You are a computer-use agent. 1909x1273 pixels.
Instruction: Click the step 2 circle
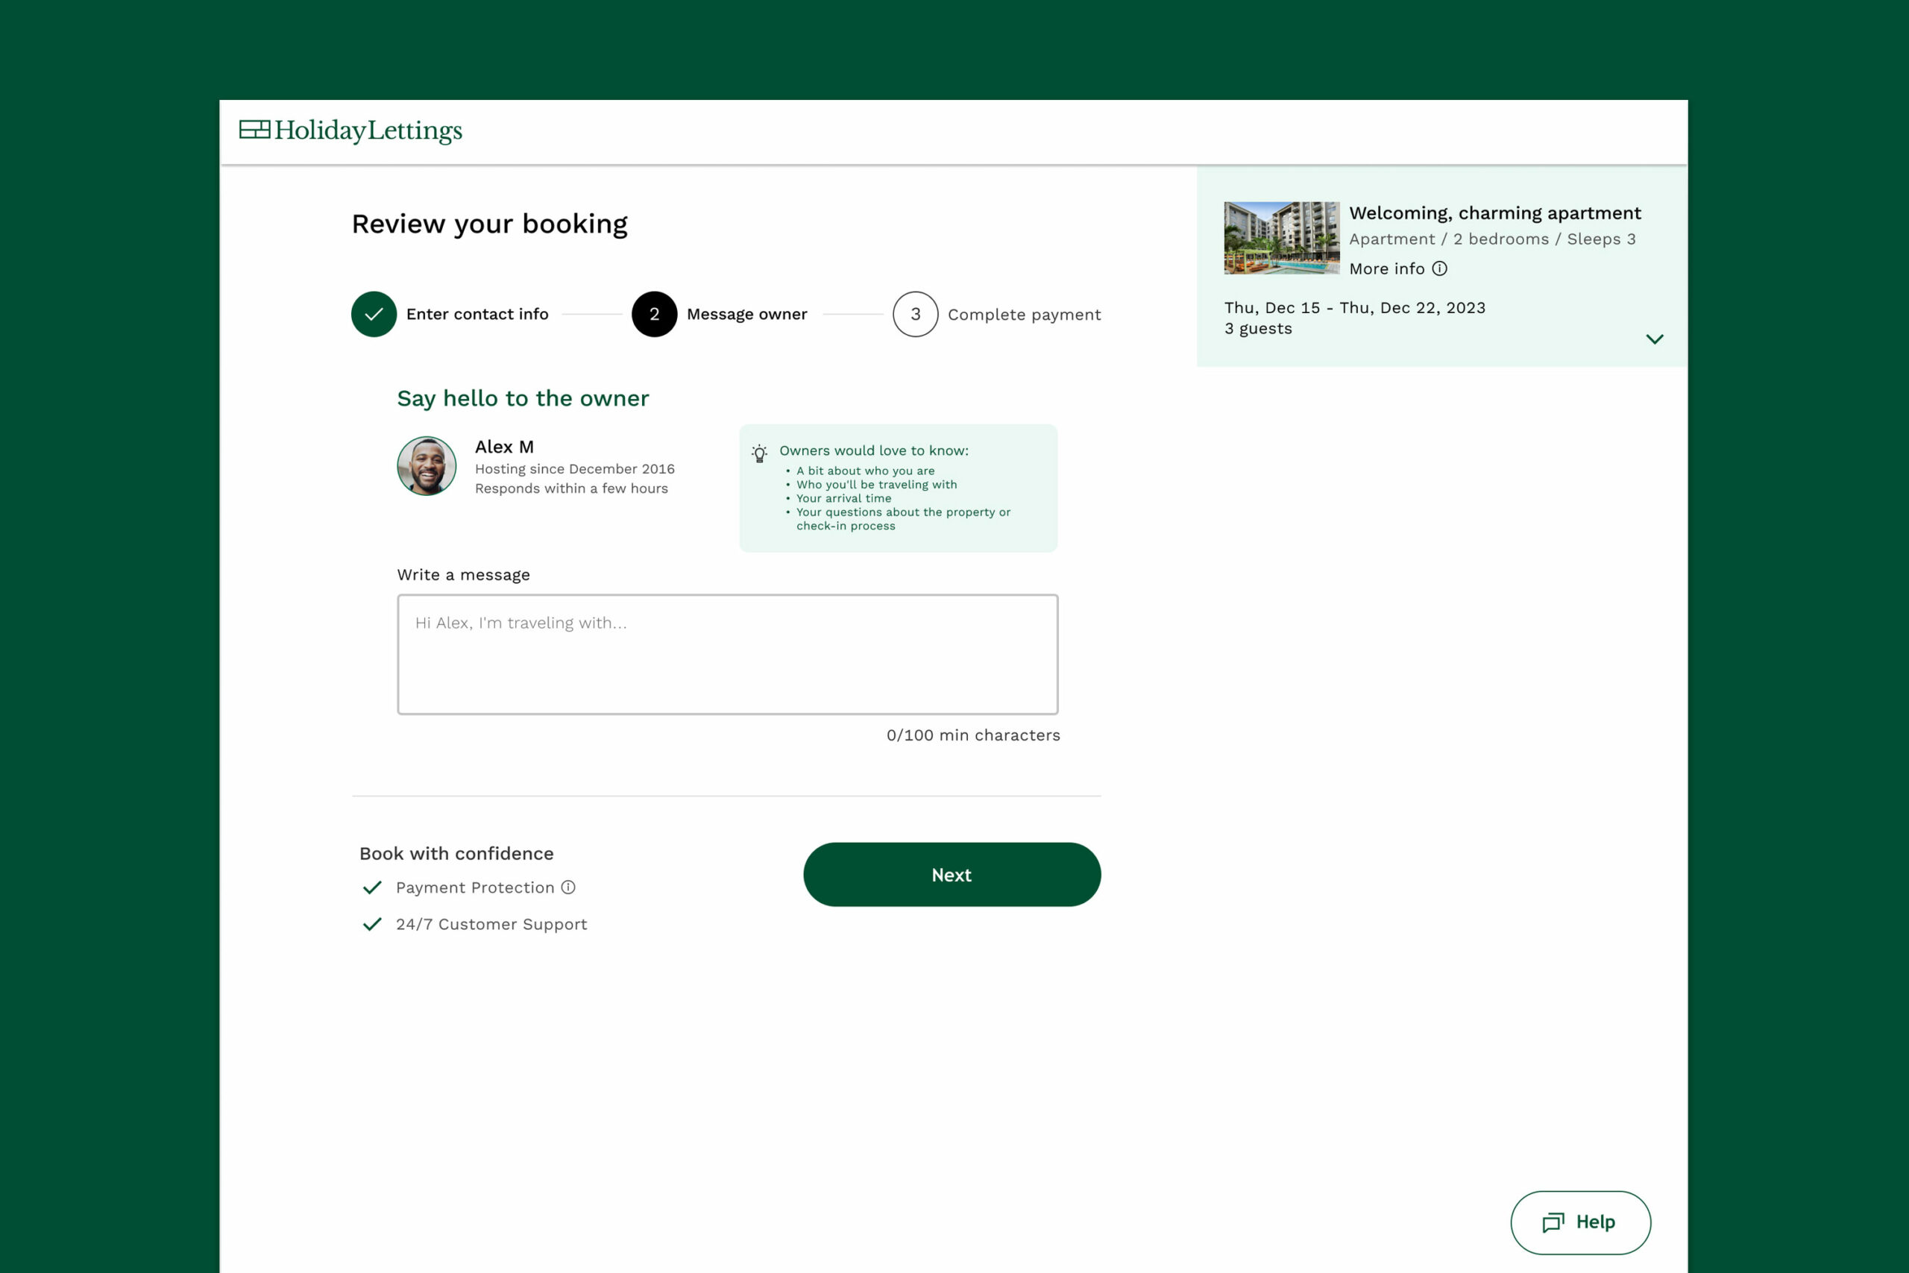tap(654, 314)
